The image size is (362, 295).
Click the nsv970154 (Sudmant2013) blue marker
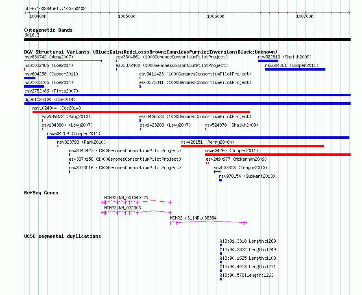(x=221, y=180)
